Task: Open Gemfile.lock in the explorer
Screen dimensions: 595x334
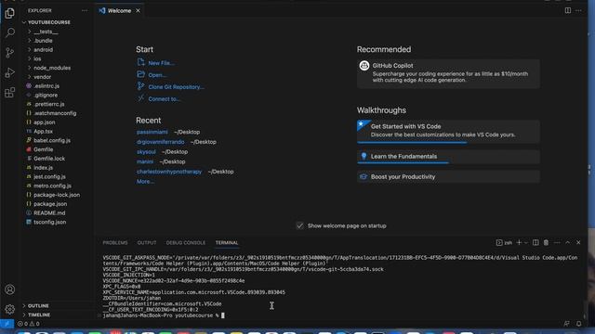Action: point(49,159)
